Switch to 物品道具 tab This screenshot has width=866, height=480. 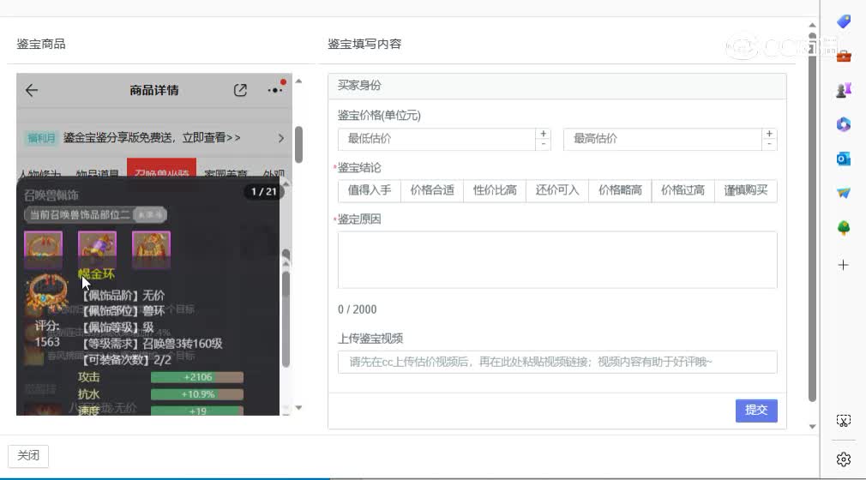pyautogui.click(x=97, y=173)
